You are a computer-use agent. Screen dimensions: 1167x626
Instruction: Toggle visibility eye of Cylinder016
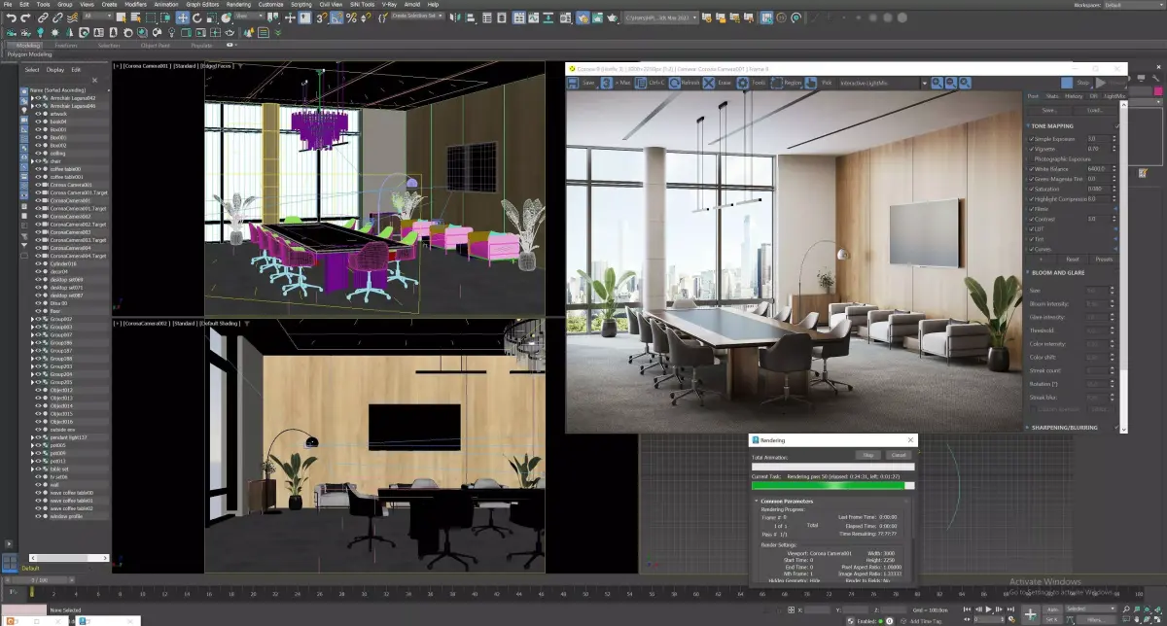(x=38, y=263)
